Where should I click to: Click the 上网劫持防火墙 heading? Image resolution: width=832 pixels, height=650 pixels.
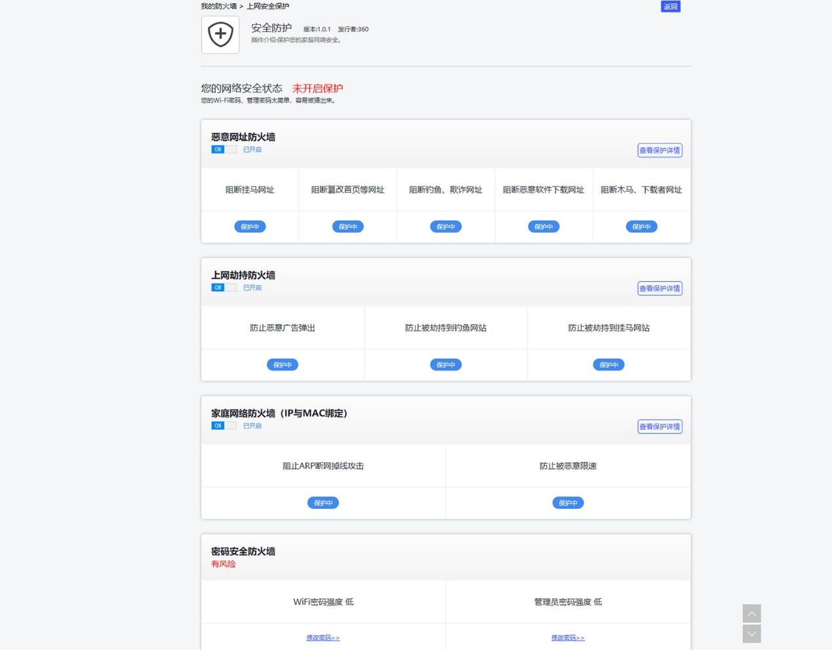(243, 275)
